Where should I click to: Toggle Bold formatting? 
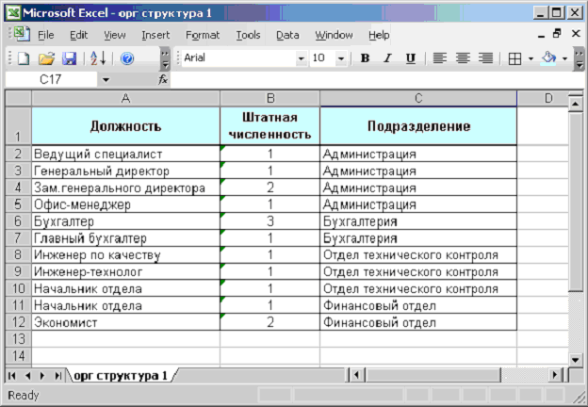(365, 58)
